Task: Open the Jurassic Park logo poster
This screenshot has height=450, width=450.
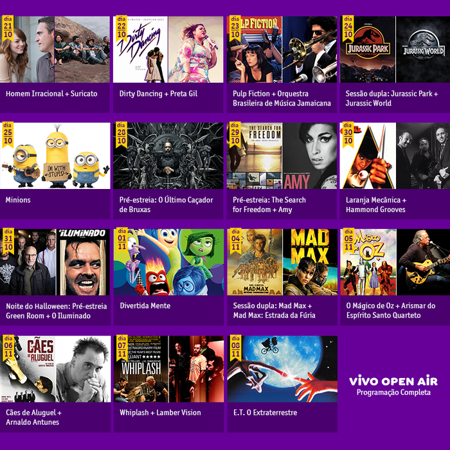Action: [368, 50]
